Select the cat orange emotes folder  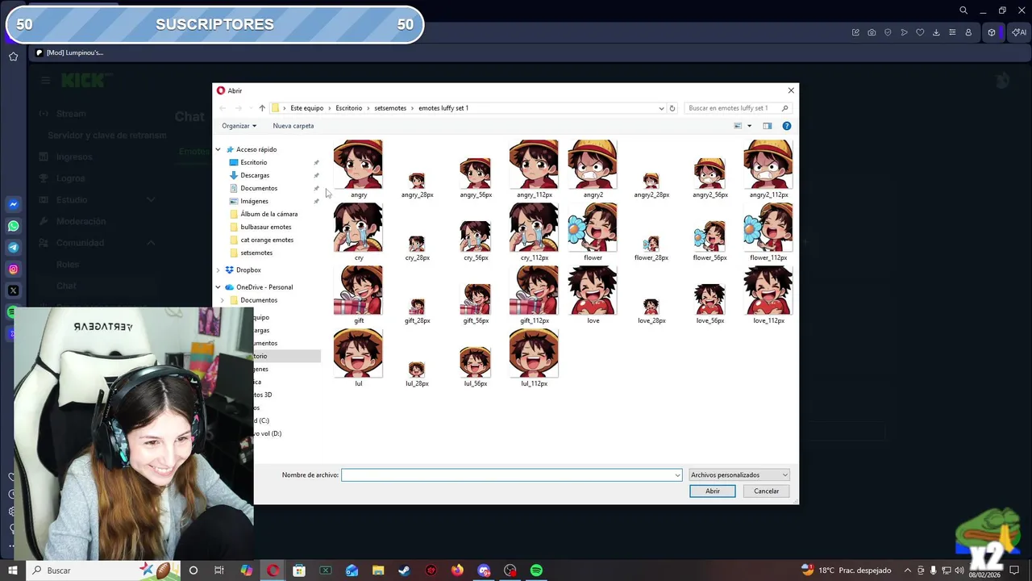coord(267,240)
